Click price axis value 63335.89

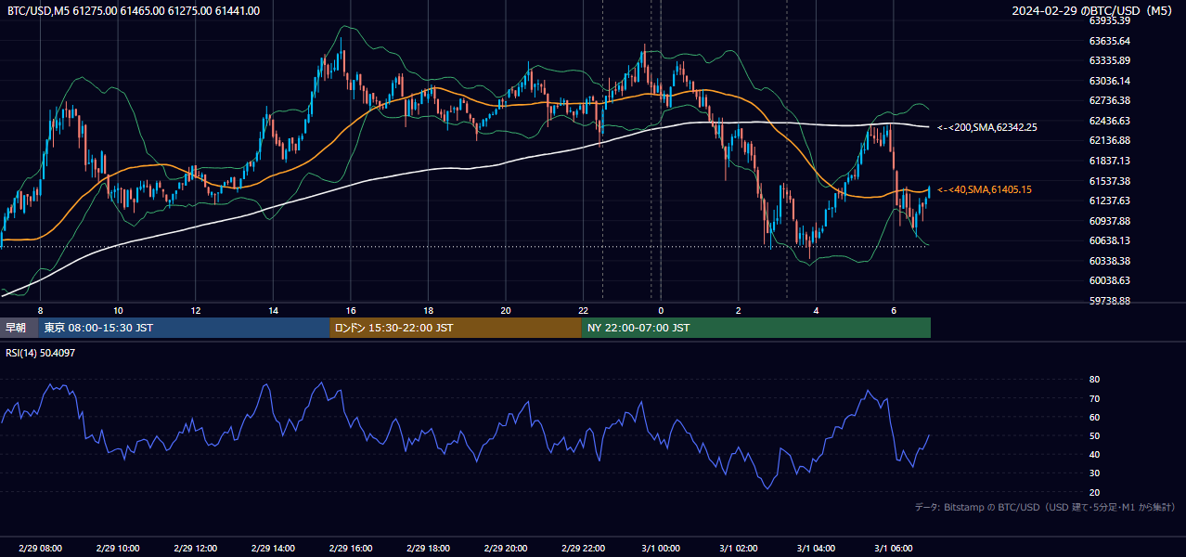coord(1109,60)
